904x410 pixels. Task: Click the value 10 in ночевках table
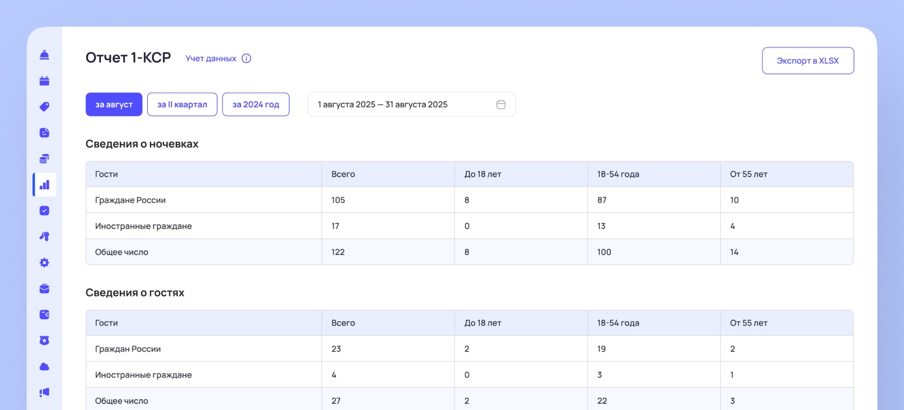734,200
